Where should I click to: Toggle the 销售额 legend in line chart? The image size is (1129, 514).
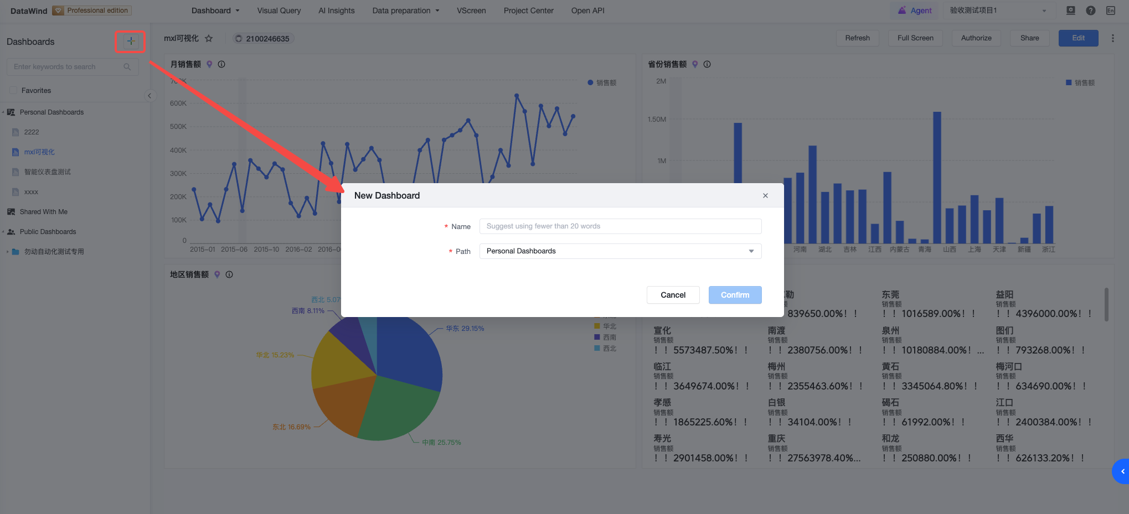(x=602, y=82)
